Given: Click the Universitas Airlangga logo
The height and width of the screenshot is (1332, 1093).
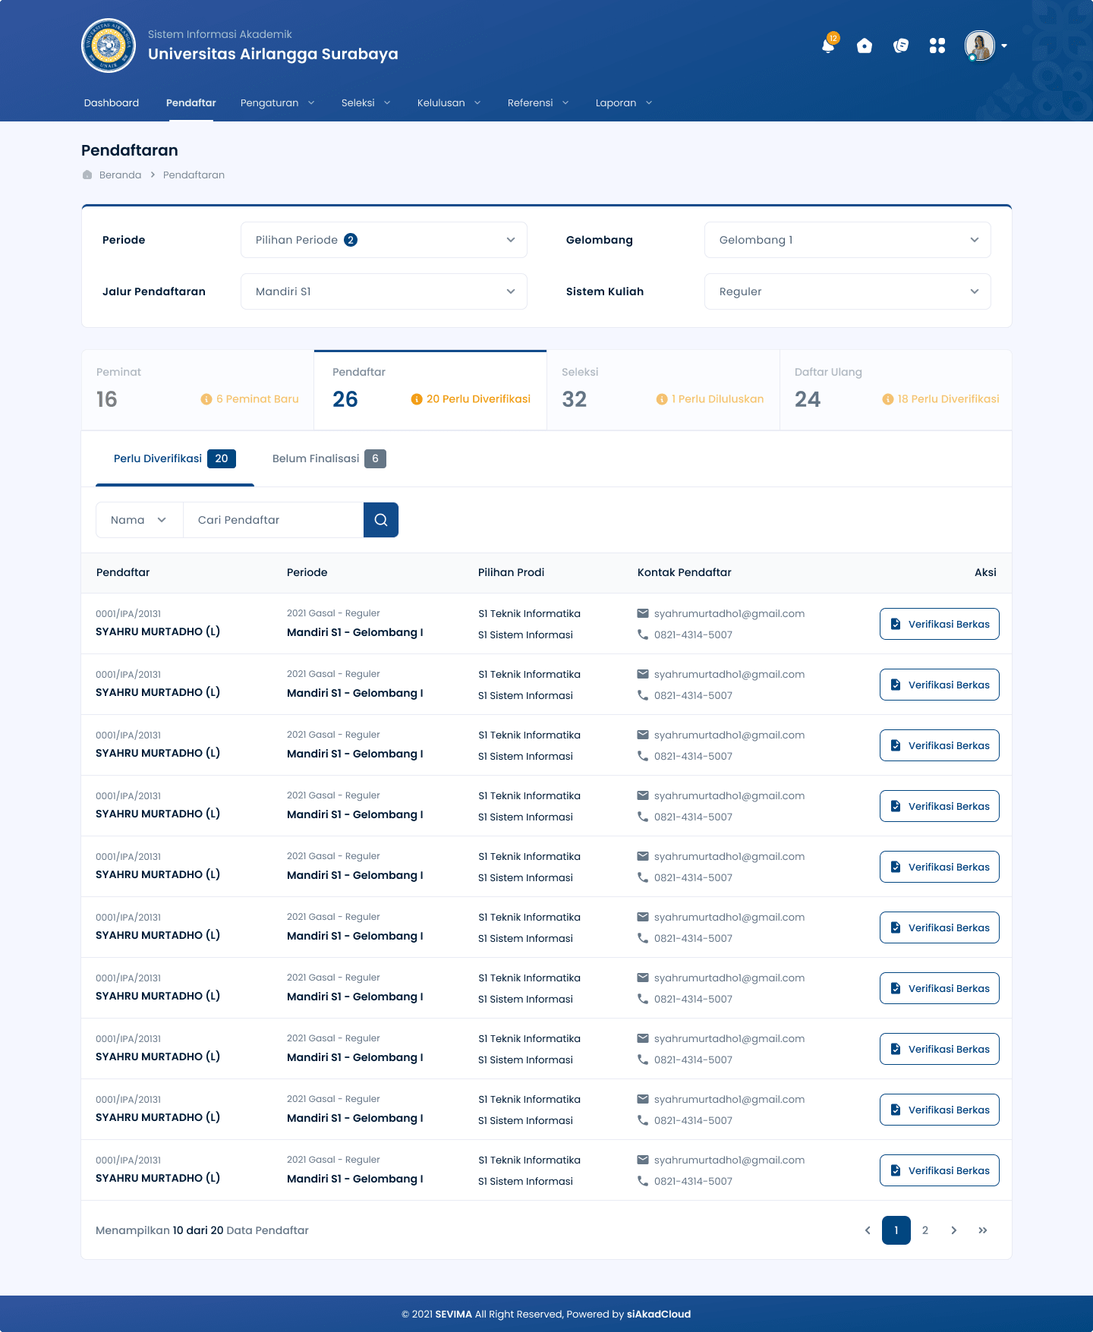Looking at the screenshot, I should tap(109, 46).
